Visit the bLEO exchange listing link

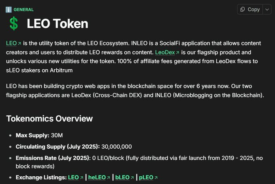tap(122, 178)
